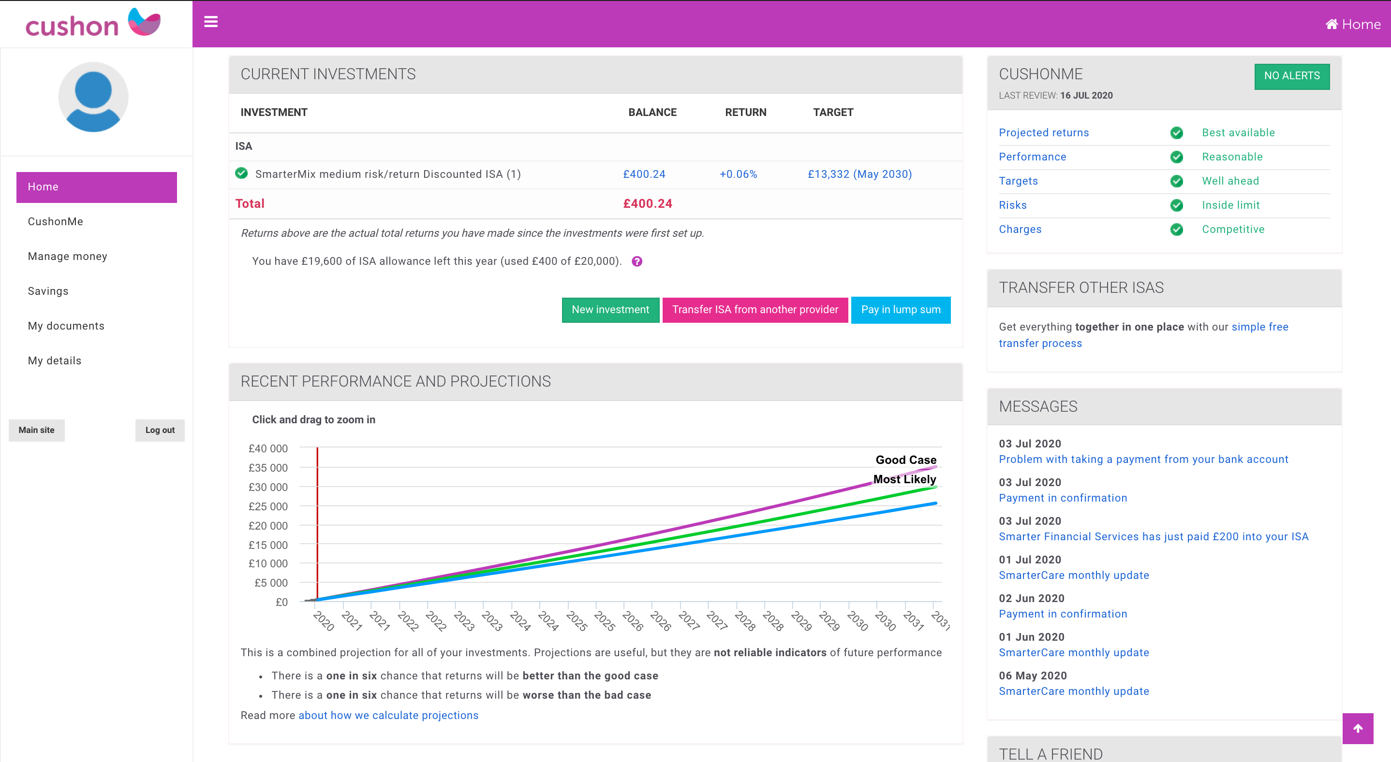The width and height of the screenshot is (1391, 762).
Task: Open the 01 Jun SmarterCare monthly update
Action: click(1074, 652)
